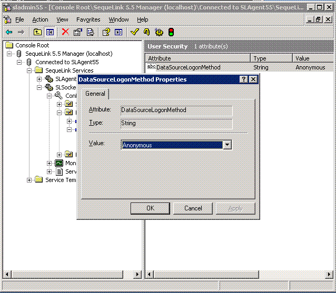Click the Forward arrow toolbar icon
This screenshot has height=293, width=336.
tap(21, 32)
